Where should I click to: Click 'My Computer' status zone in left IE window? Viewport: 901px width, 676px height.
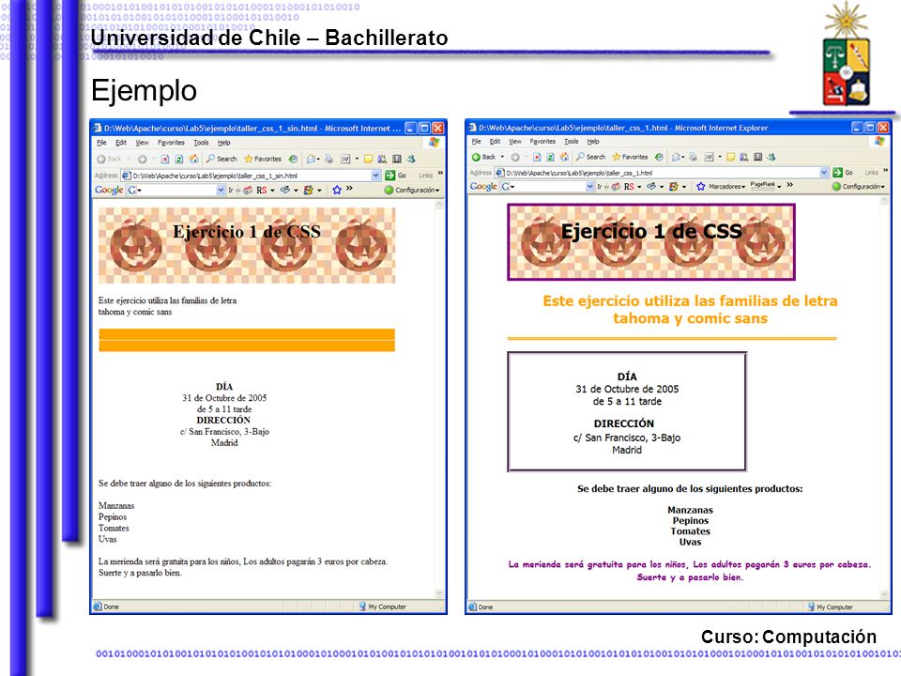(x=382, y=607)
